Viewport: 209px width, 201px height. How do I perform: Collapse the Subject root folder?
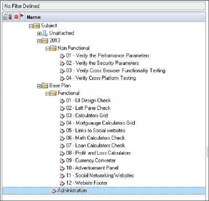click(31, 26)
